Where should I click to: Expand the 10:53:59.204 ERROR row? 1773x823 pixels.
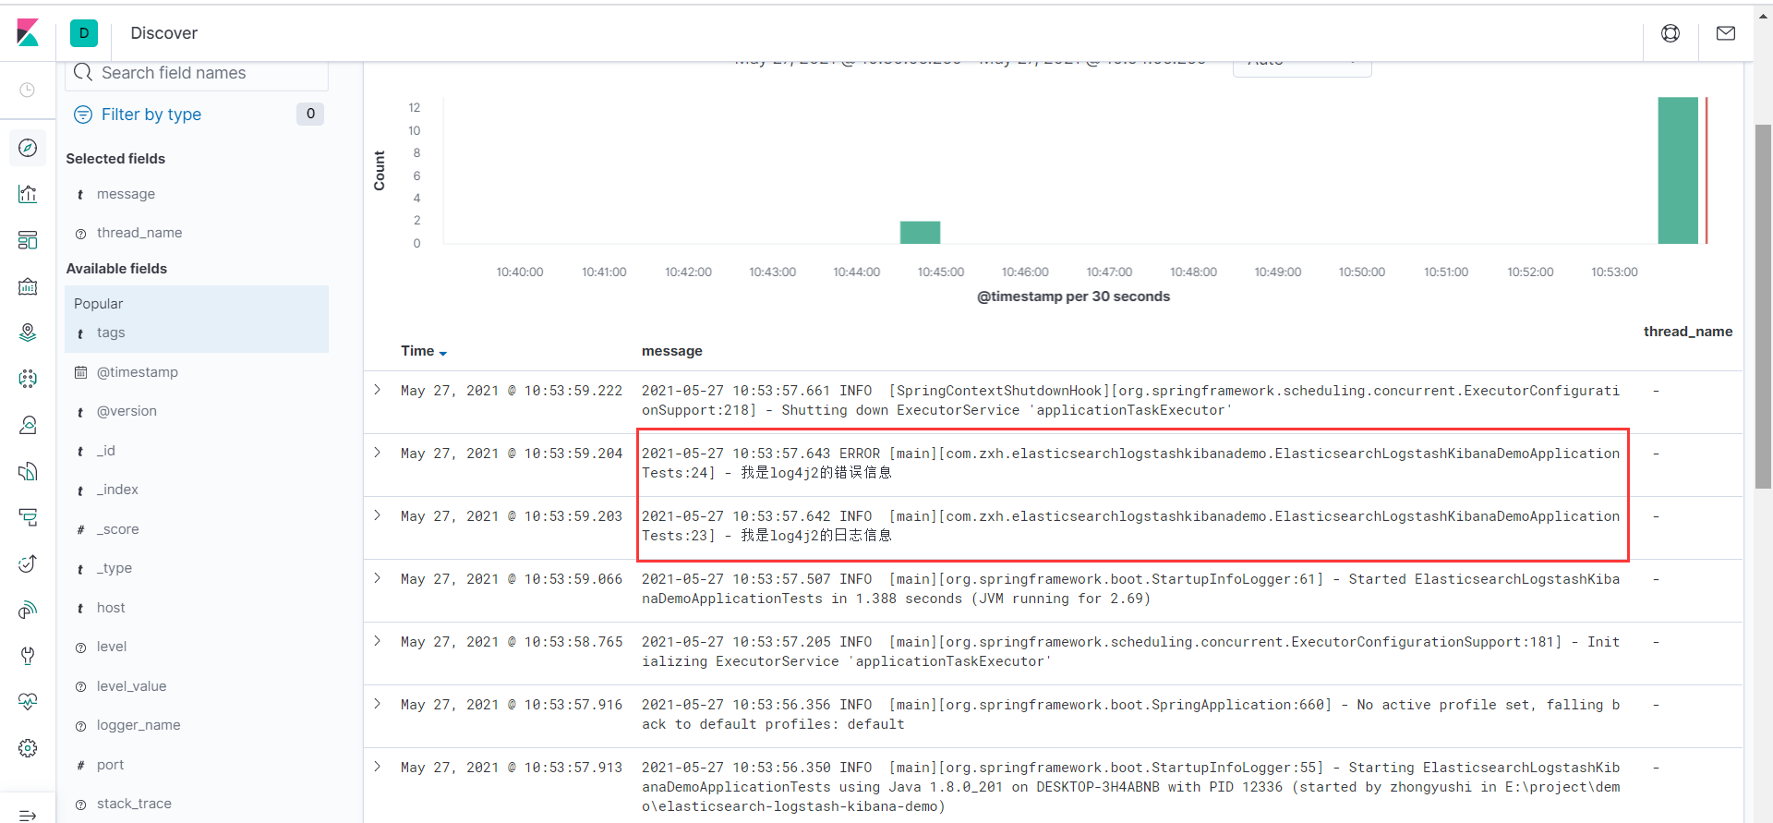(x=378, y=453)
